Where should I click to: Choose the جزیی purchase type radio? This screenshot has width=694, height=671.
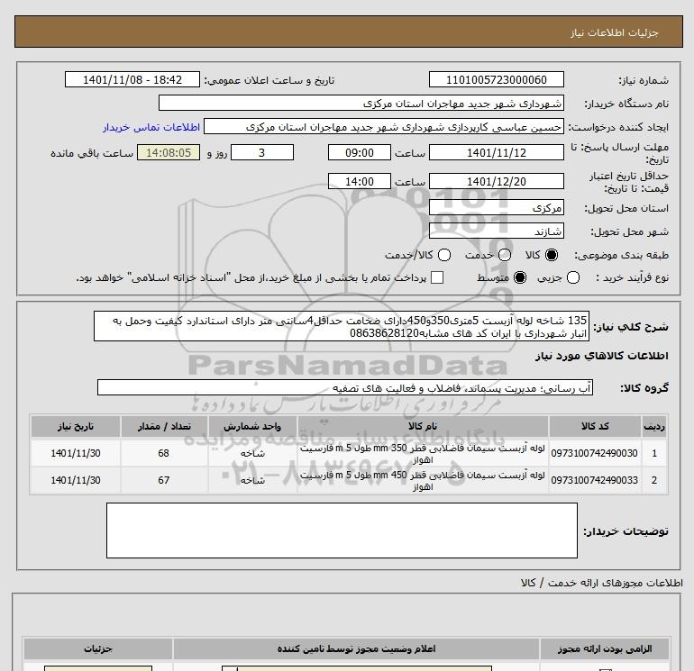click(573, 277)
